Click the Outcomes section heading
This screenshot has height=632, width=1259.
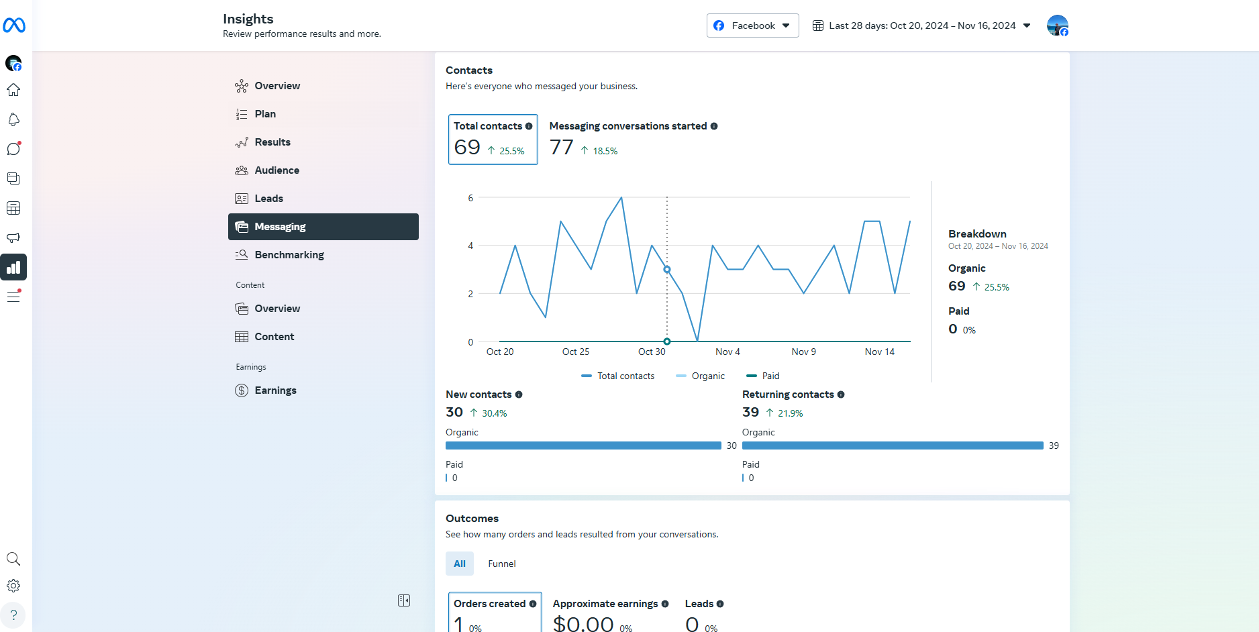point(472,519)
